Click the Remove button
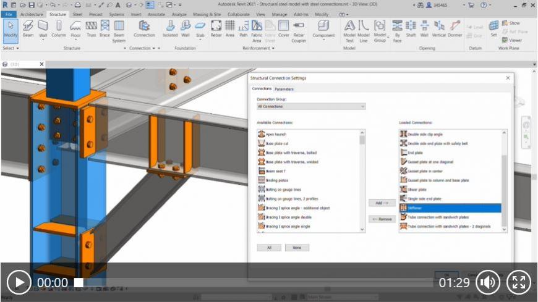Image resolution: width=538 pixels, height=302 pixels. point(382,219)
